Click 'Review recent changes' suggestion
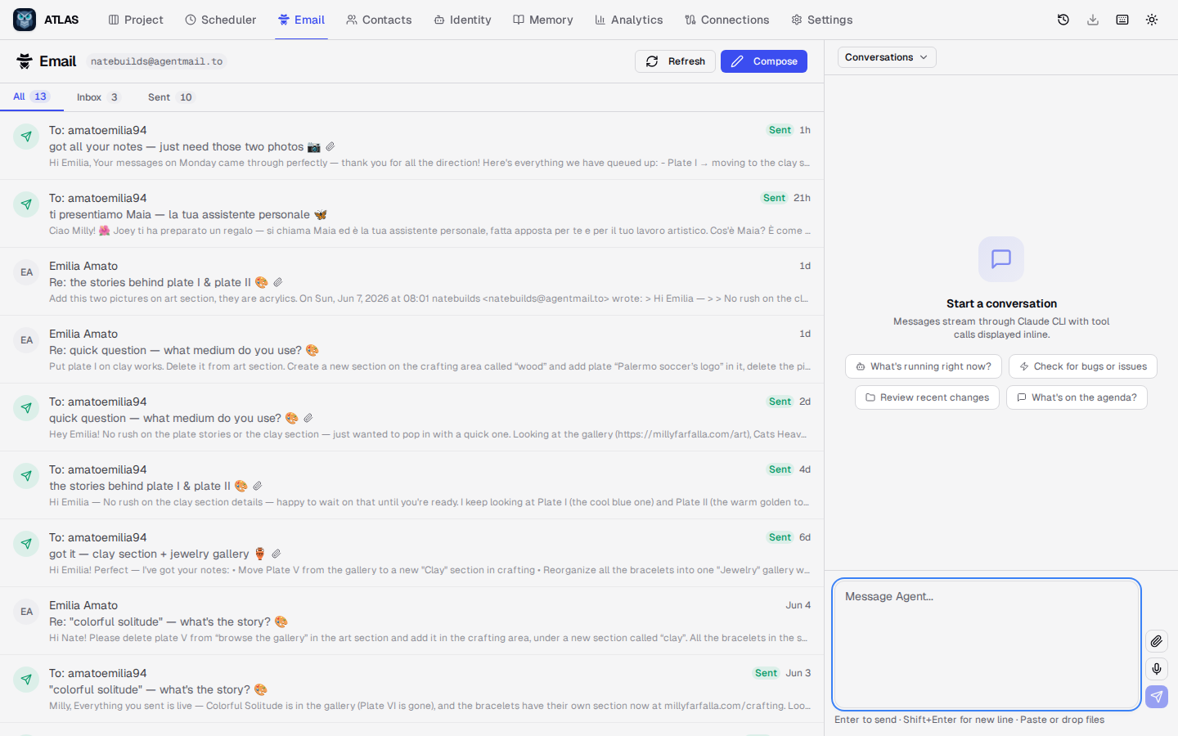This screenshot has height=736, width=1178. (x=927, y=397)
